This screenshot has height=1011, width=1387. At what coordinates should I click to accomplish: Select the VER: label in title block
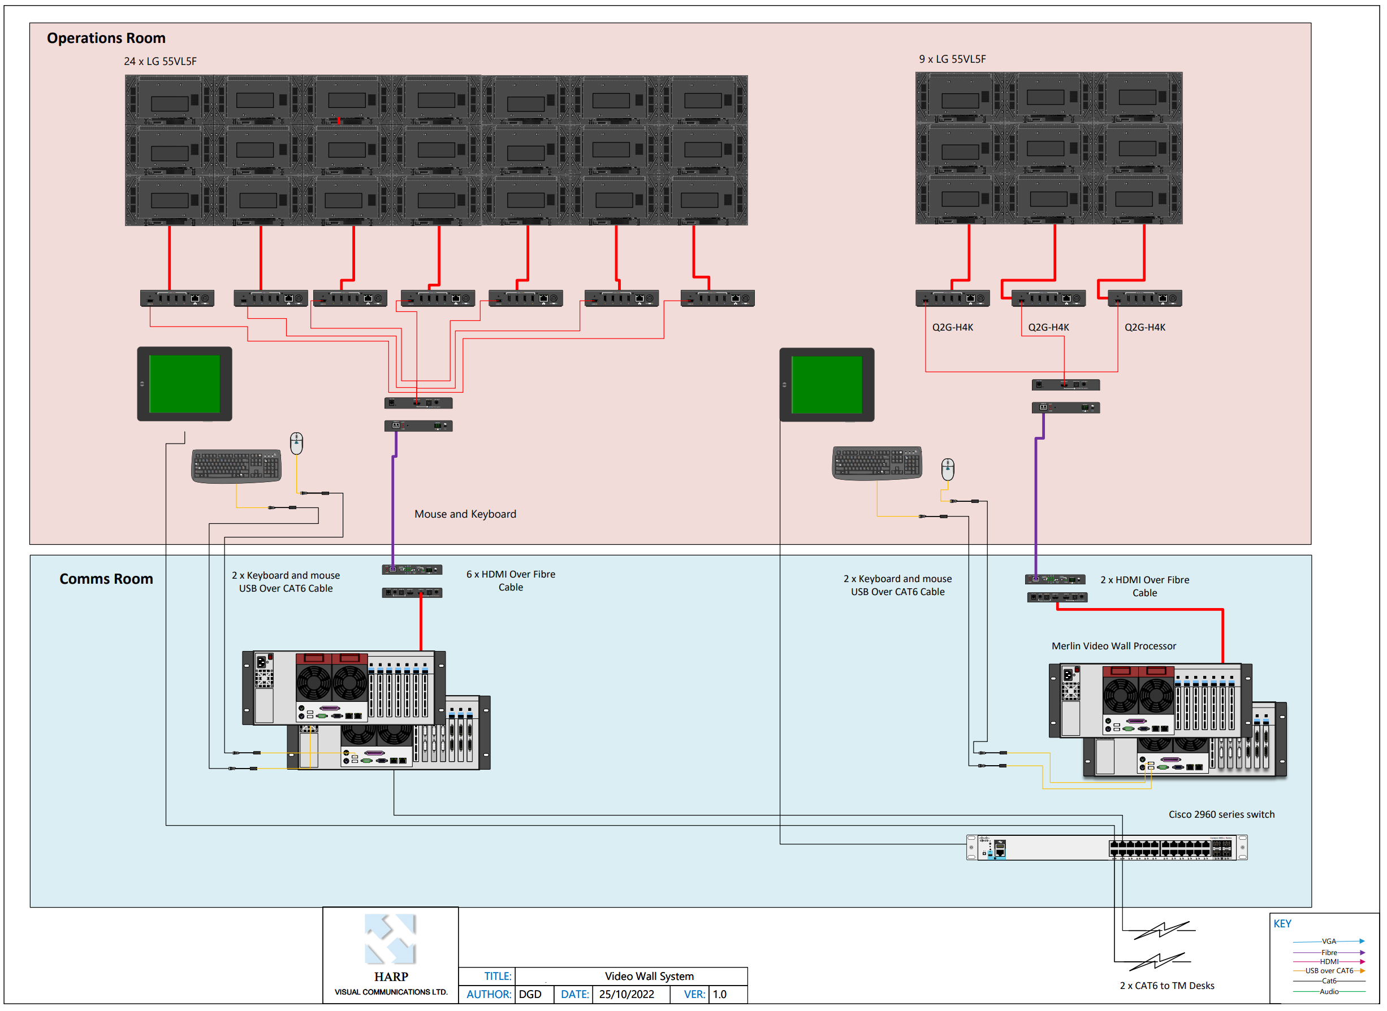[x=694, y=995]
